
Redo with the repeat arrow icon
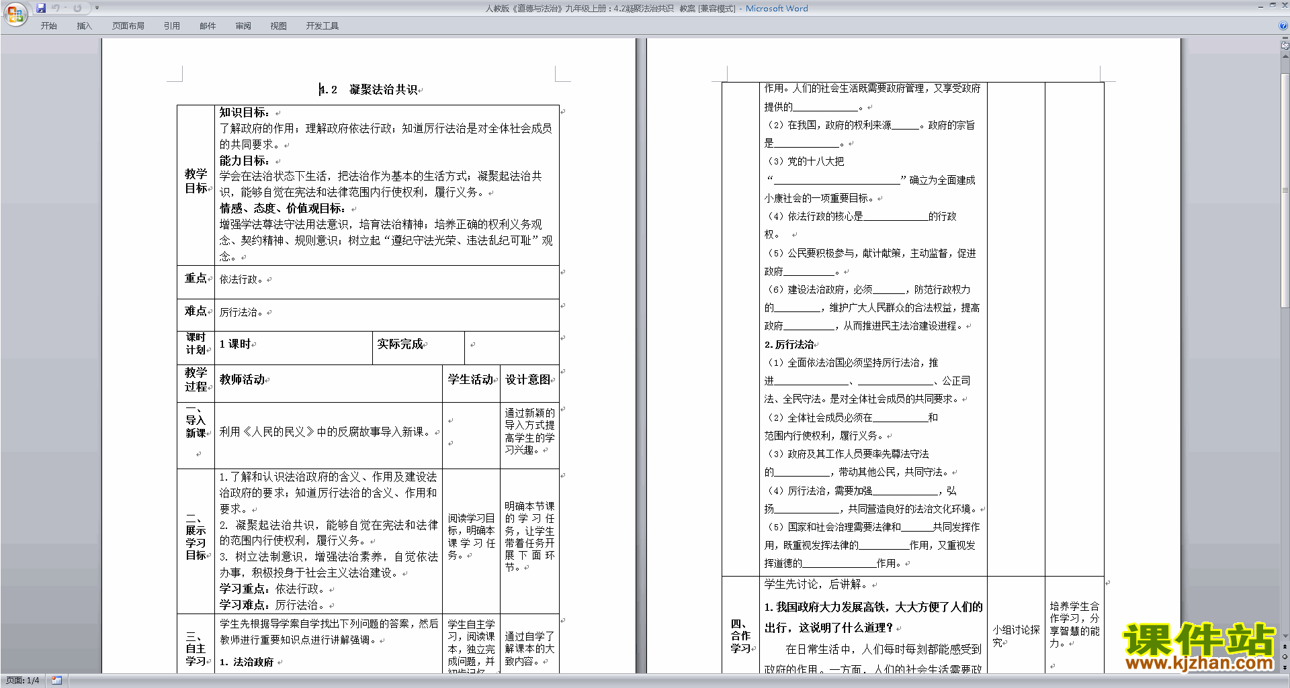(x=77, y=8)
